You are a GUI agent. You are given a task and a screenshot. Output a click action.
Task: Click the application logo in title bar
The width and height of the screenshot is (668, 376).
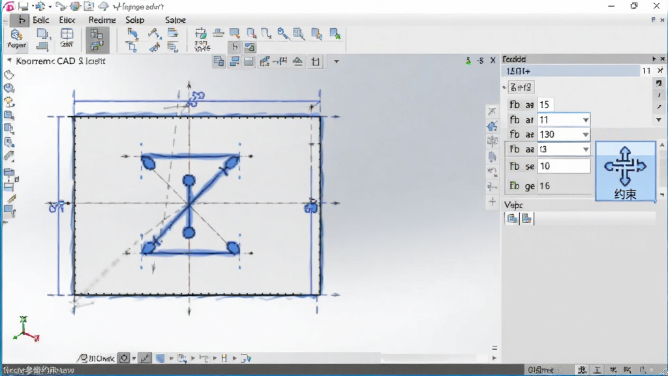(x=8, y=7)
